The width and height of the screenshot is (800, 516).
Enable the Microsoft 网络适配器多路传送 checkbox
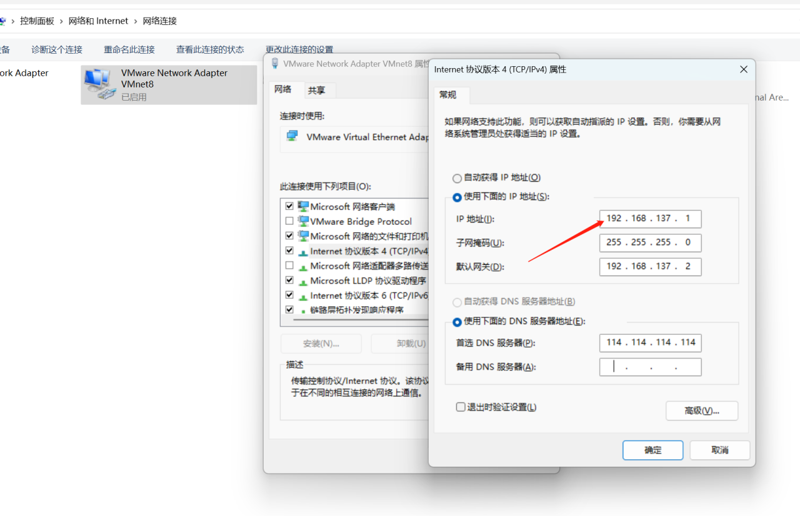point(289,265)
